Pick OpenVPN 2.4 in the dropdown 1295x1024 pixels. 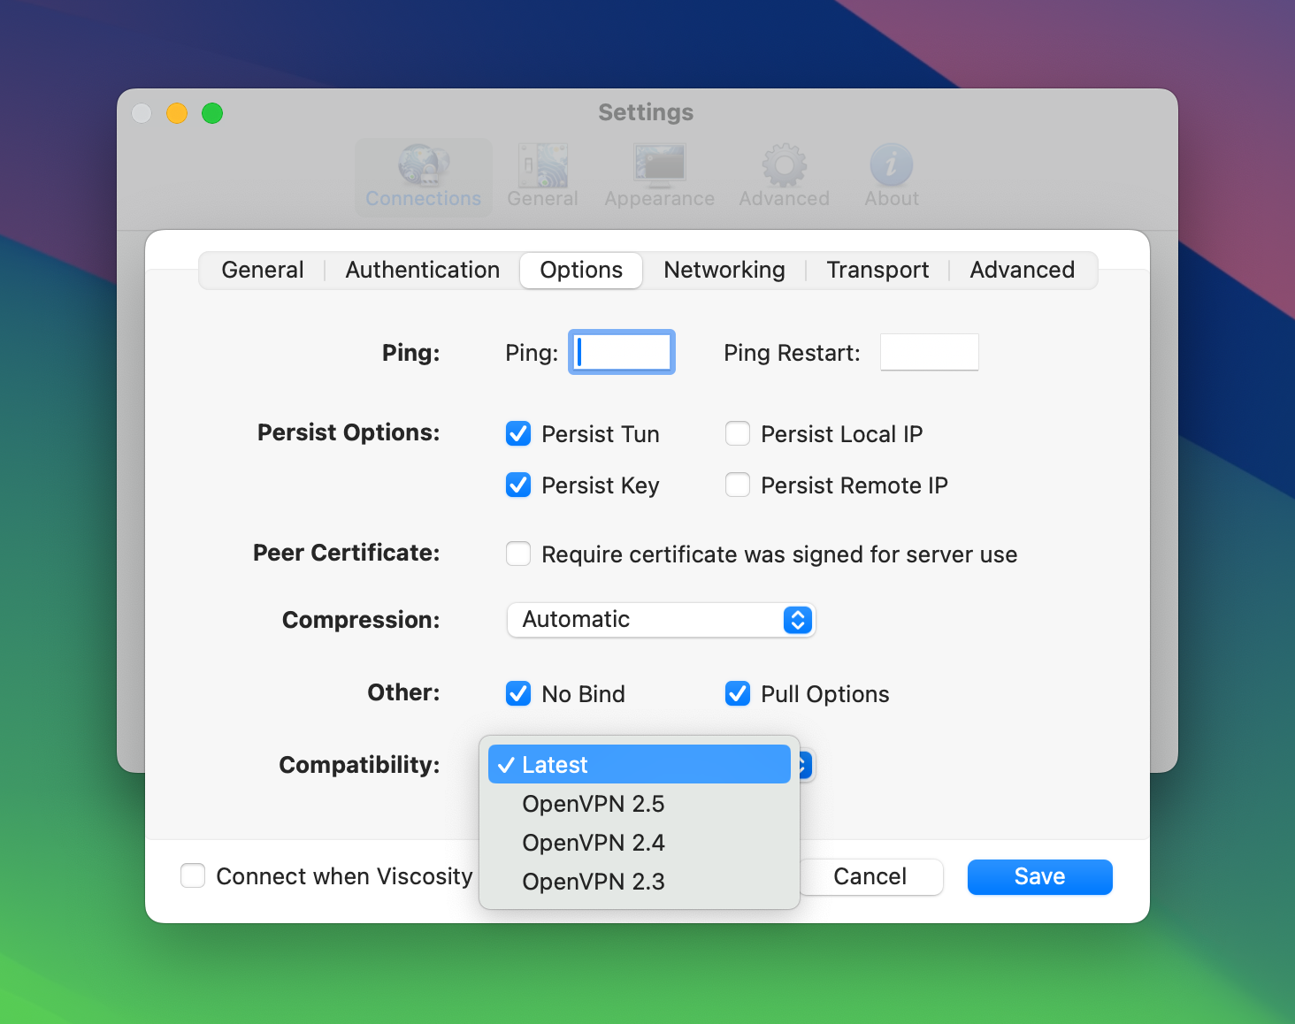(594, 843)
